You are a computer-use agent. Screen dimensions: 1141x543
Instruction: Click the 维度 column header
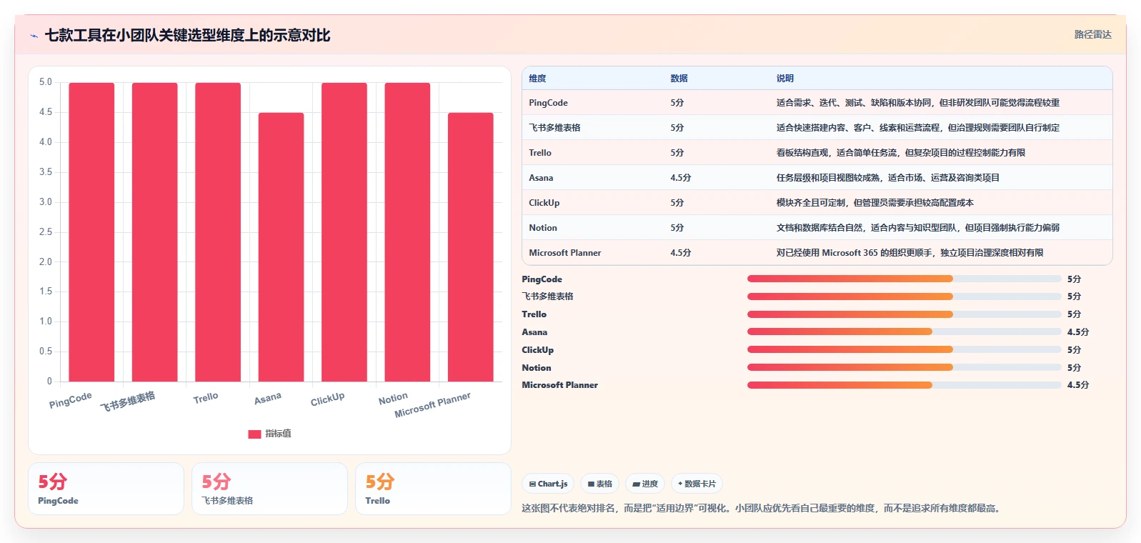[x=537, y=79]
